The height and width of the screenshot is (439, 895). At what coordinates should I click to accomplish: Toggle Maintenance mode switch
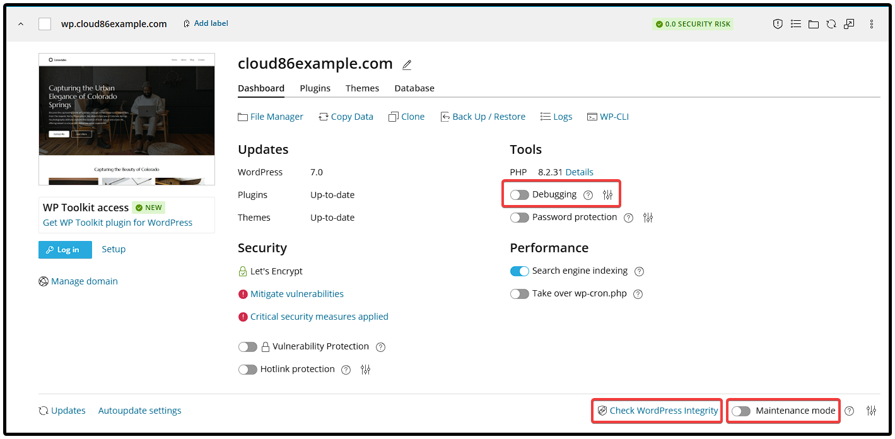pos(741,411)
